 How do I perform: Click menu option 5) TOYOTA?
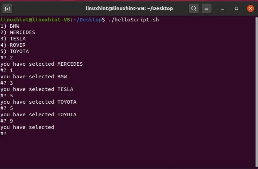click(14, 51)
